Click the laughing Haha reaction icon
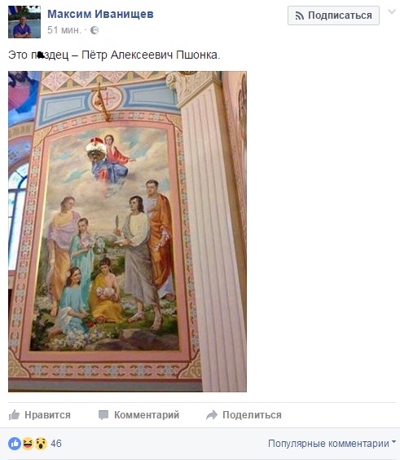Viewport: 400px width, 460px height. click(x=28, y=443)
